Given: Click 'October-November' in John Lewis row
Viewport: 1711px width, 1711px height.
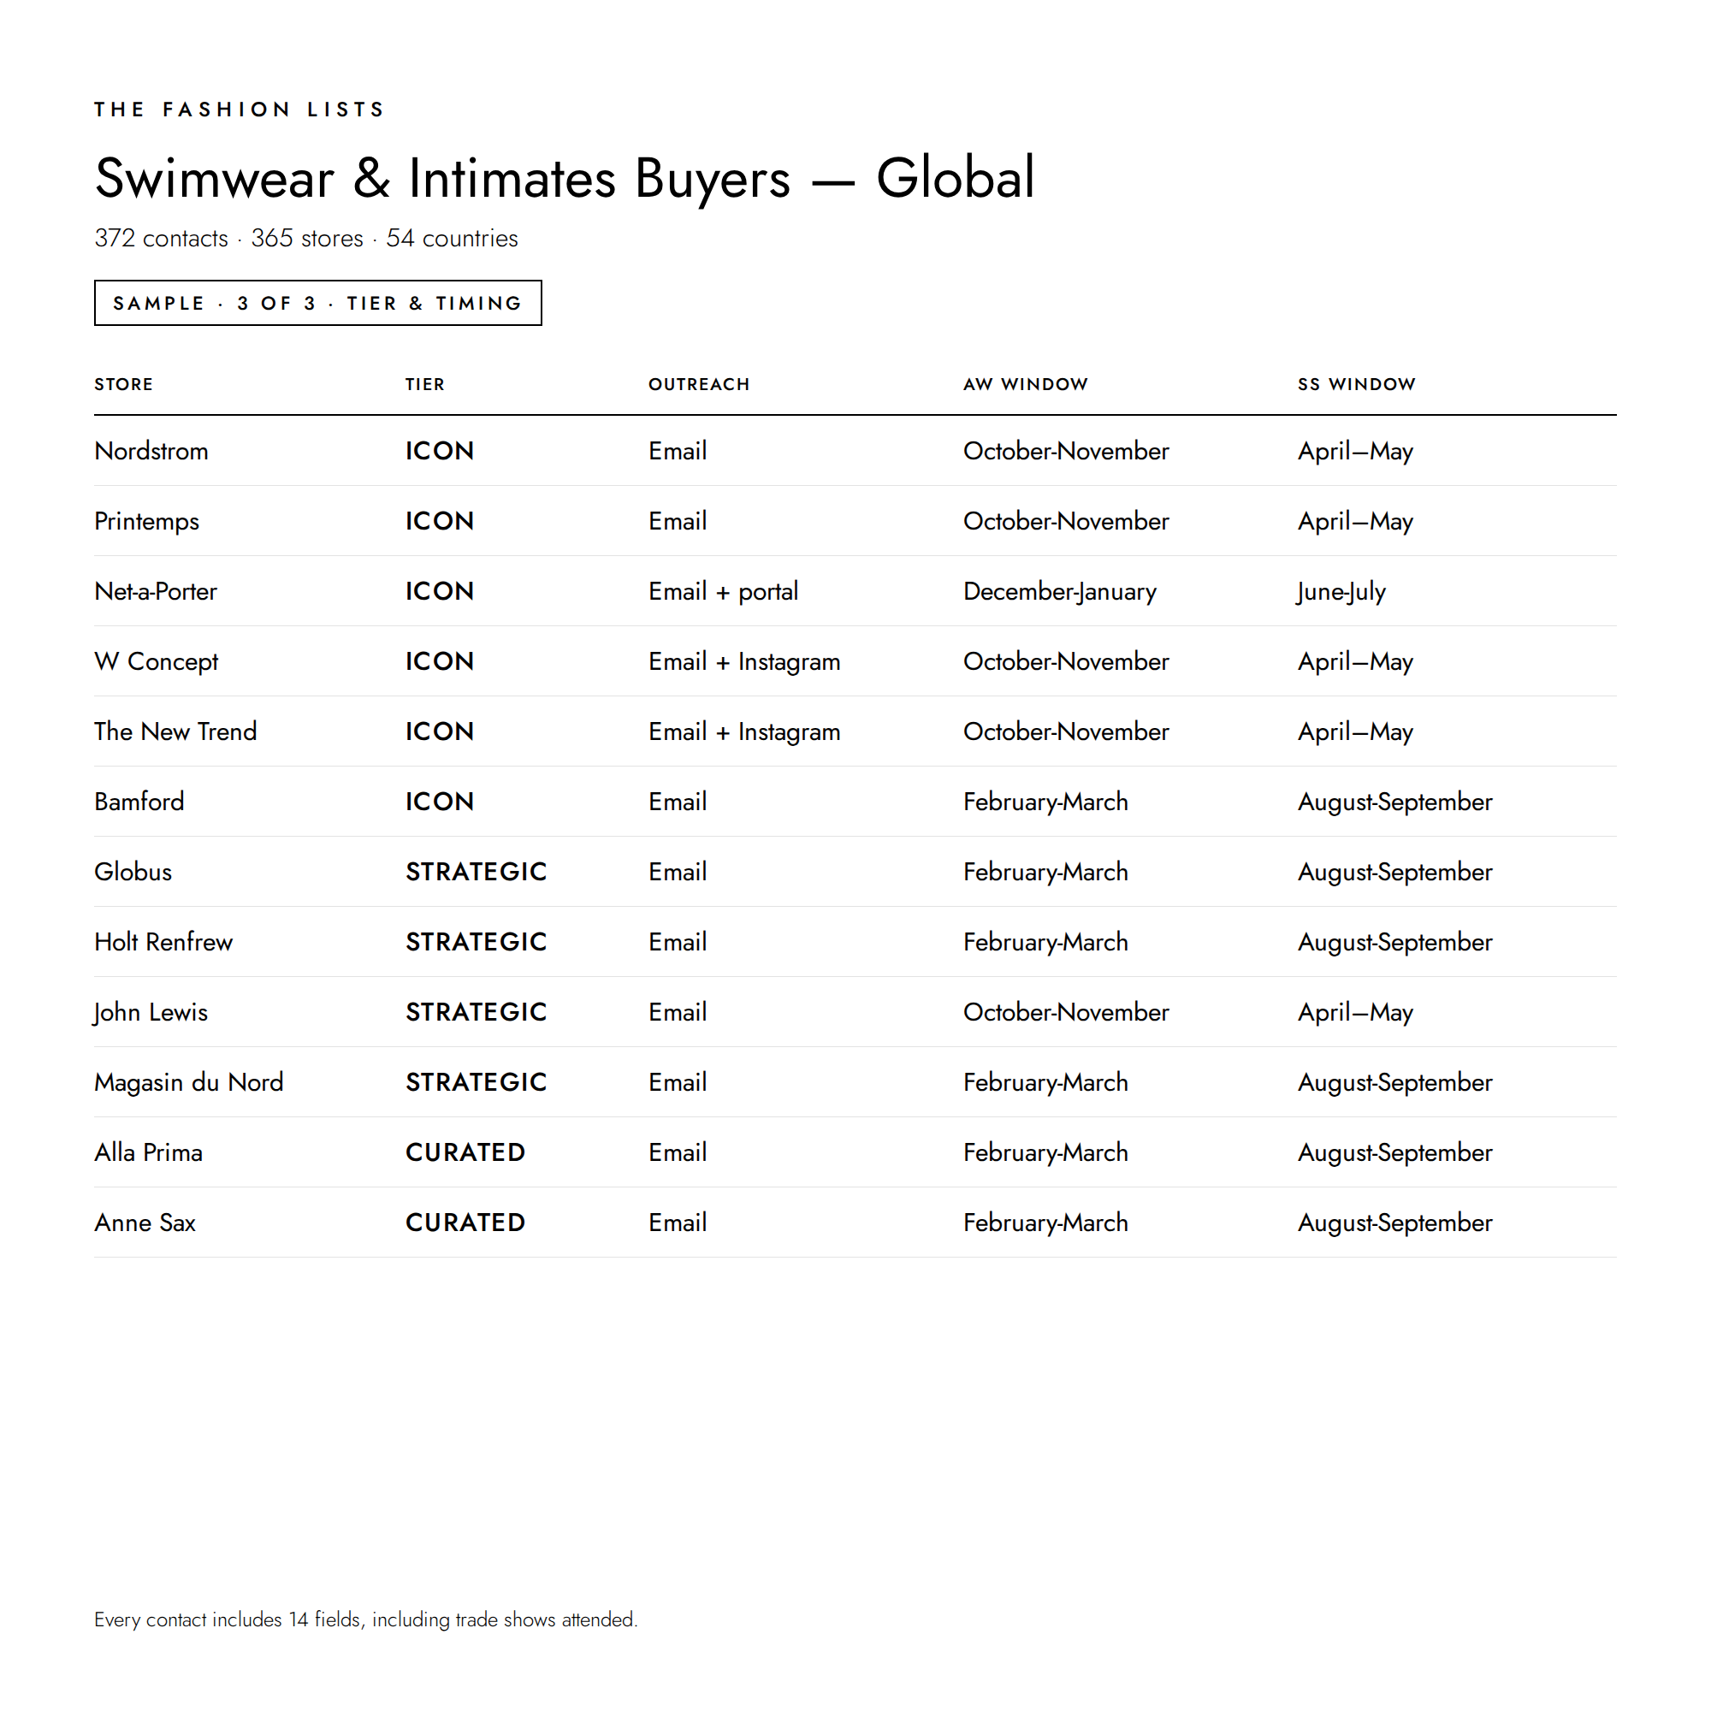Looking at the screenshot, I should [x=1066, y=1012].
